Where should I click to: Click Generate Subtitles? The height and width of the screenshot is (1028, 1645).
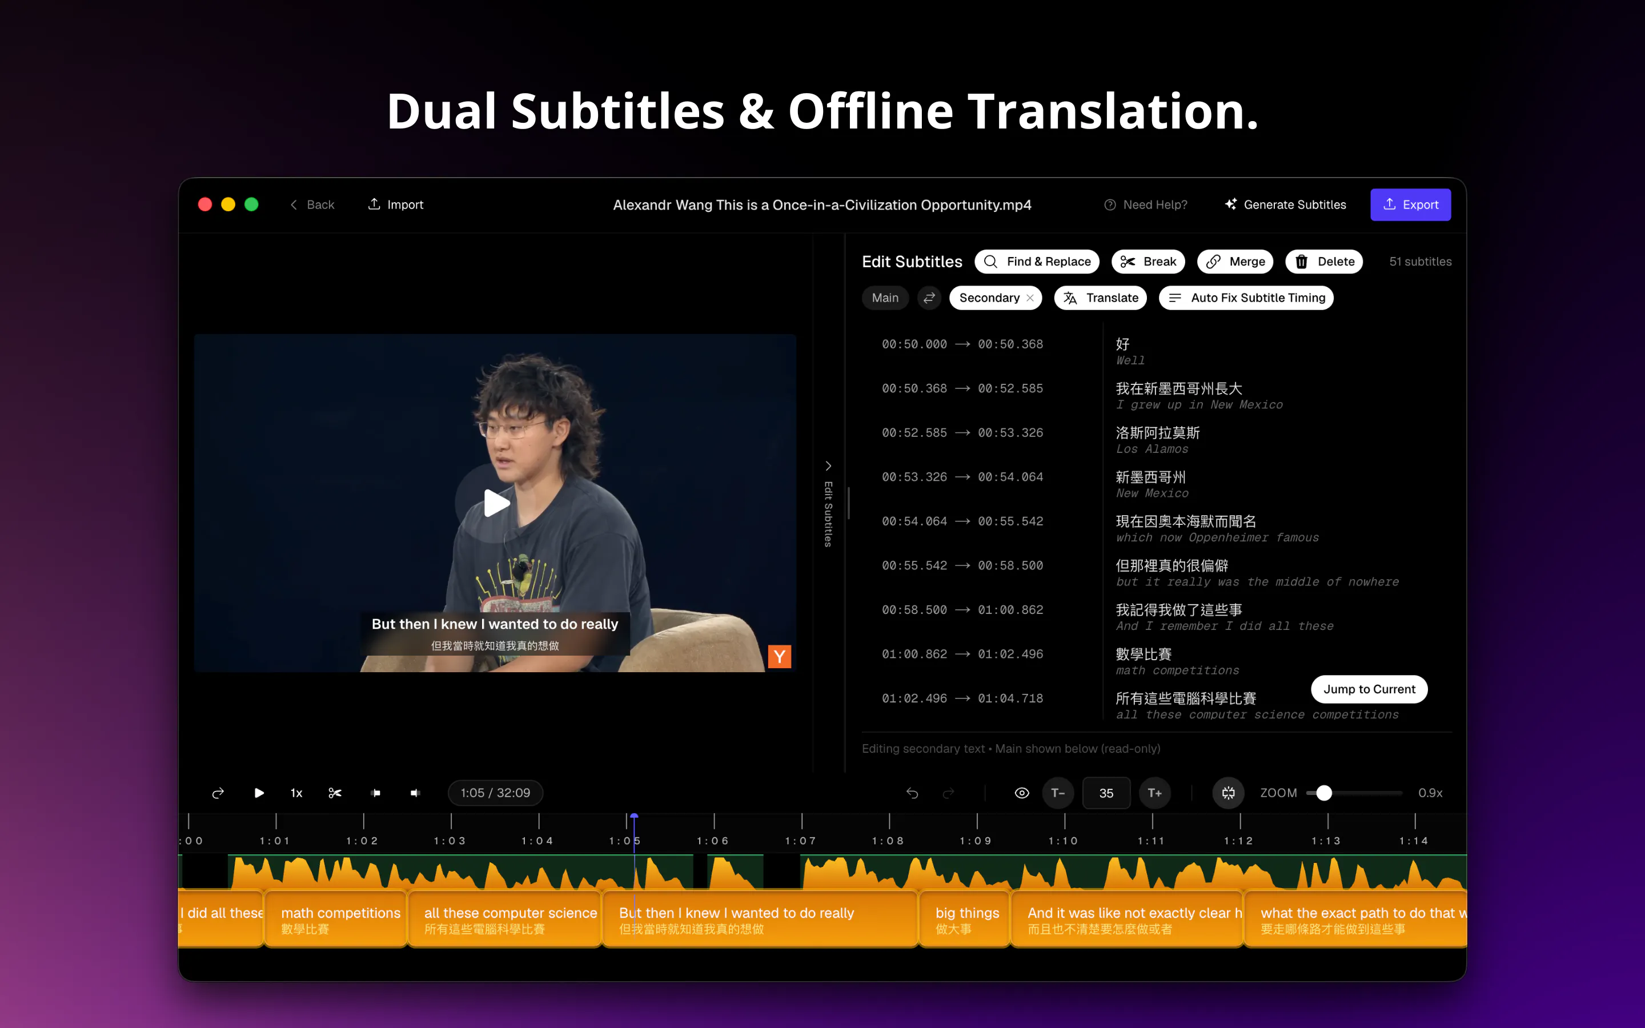pos(1285,204)
